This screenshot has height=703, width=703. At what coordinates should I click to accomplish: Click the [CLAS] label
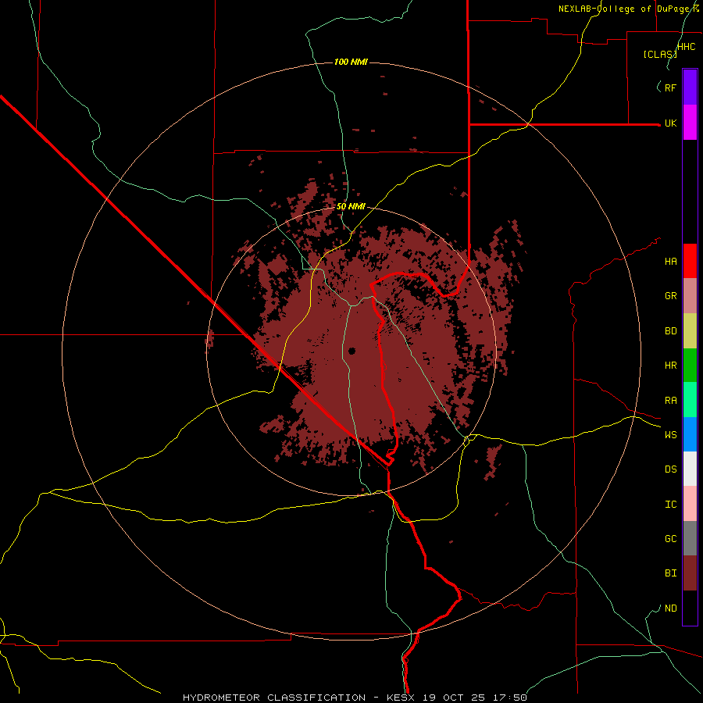tap(660, 55)
